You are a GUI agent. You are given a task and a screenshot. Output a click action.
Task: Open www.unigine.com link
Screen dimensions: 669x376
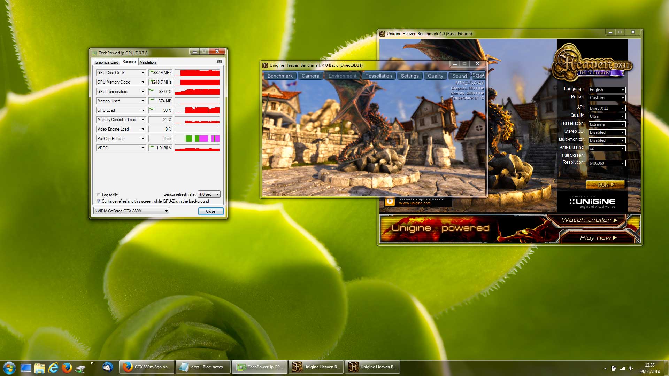pos(415,203)
